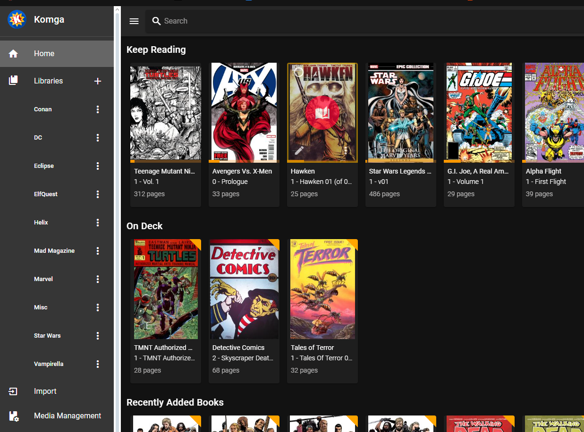Click the Komga logo icon
Image resolution: width=584 pixels, height=432 pixels.
17,19
